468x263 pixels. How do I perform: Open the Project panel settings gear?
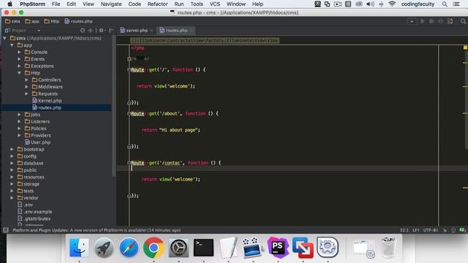pos(102,31)
